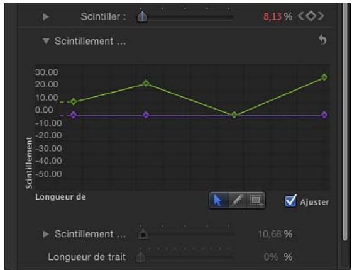Click the -50.00 axis value label
The width and height of the screenshot is (352, 270).
pyautogui.click(x=48, y=174)
